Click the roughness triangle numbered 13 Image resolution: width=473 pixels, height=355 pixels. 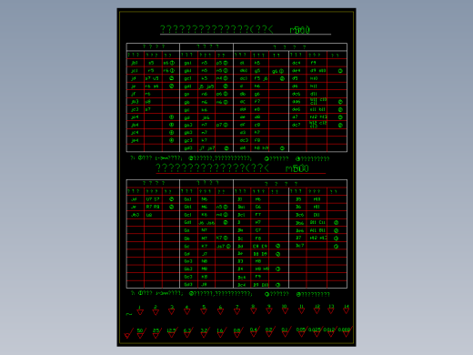331,309
